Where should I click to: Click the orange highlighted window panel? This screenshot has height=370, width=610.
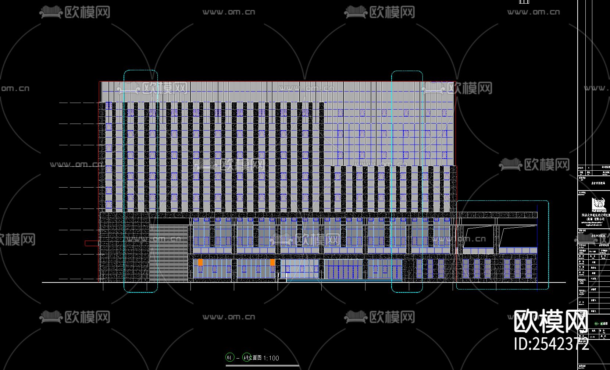click(x=200, y=262)
